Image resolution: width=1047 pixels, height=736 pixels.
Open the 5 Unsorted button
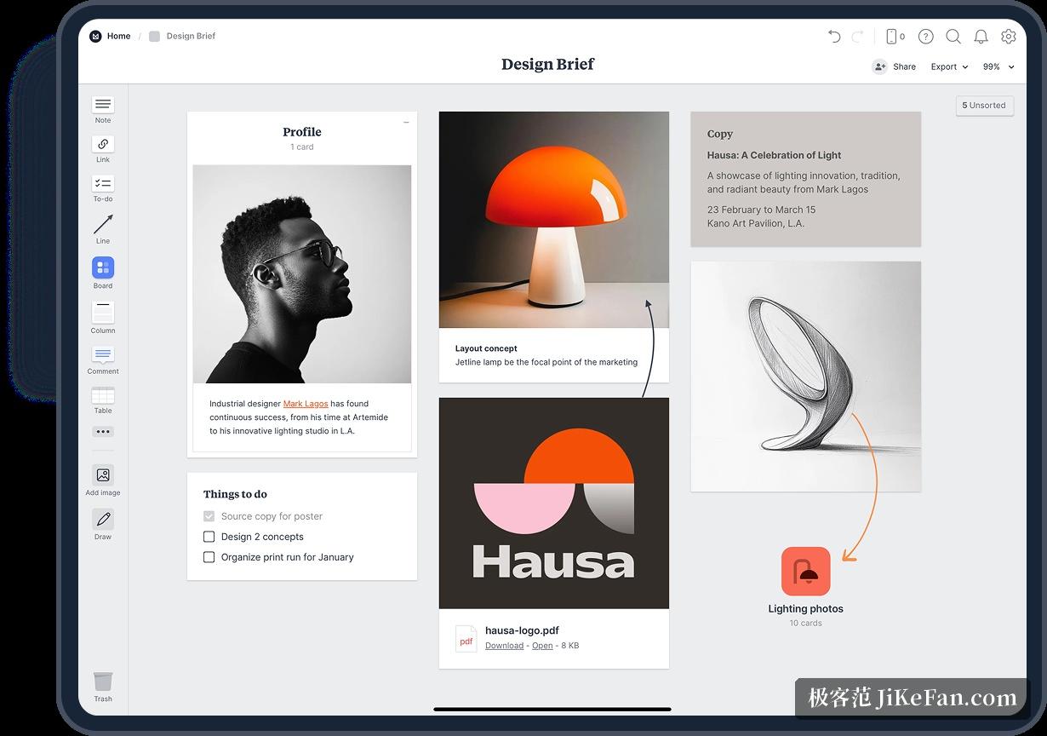pos(984,106)
